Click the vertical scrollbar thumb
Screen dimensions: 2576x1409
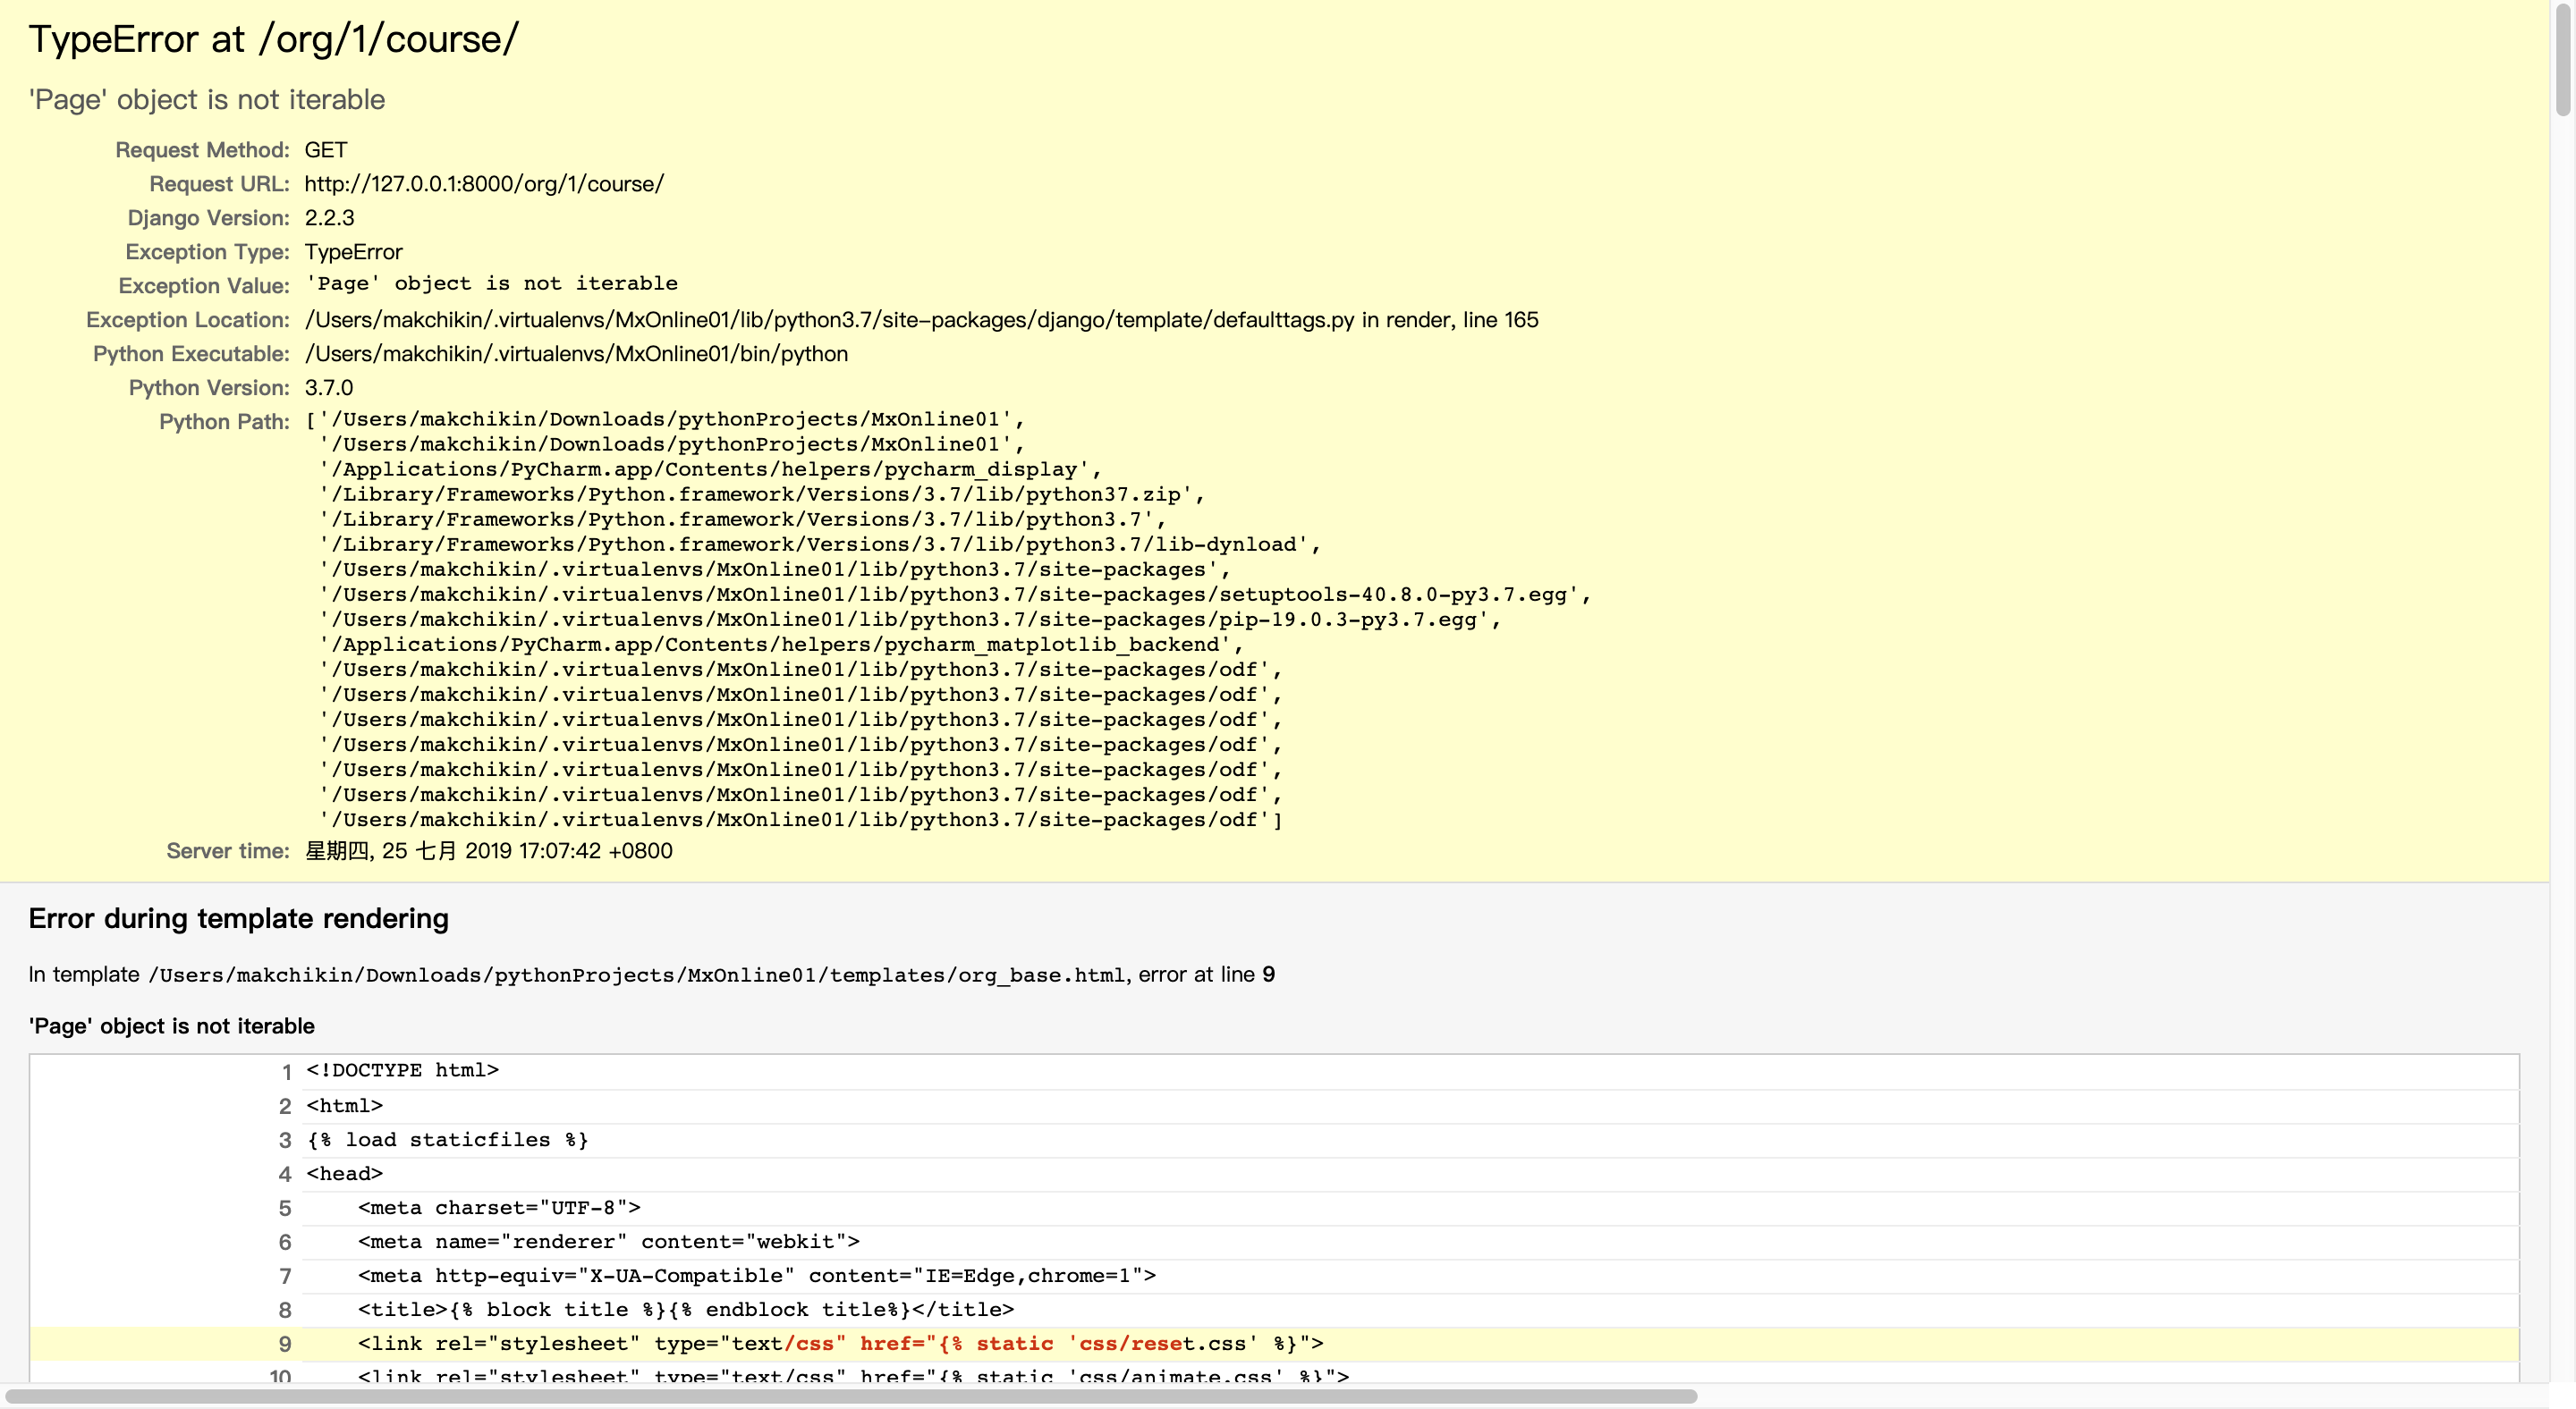pyautogui.click(x=2563, y=60)
